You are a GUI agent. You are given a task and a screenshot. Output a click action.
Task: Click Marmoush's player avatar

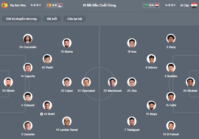tap(112, 82)
